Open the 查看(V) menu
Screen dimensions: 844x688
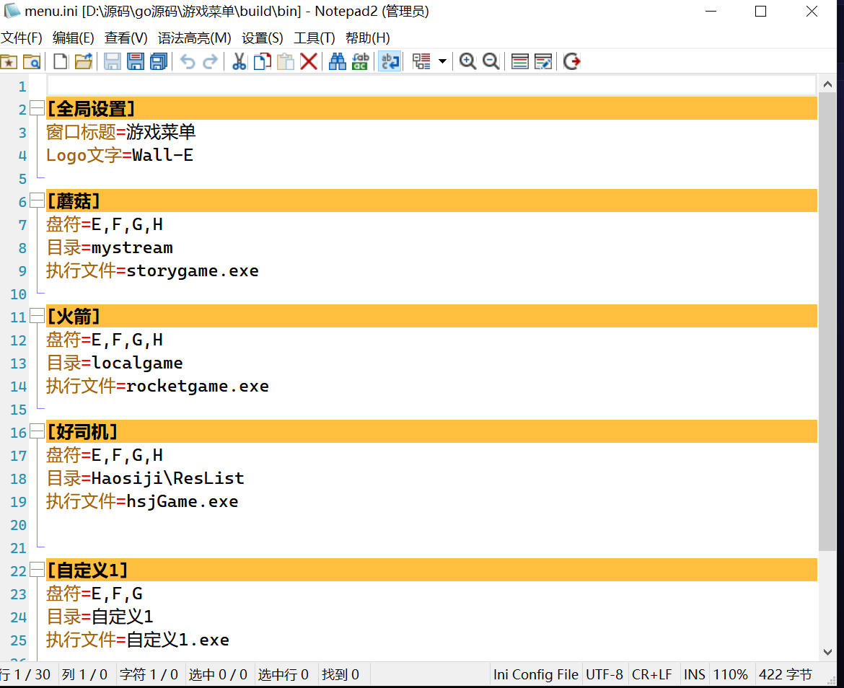126,38
